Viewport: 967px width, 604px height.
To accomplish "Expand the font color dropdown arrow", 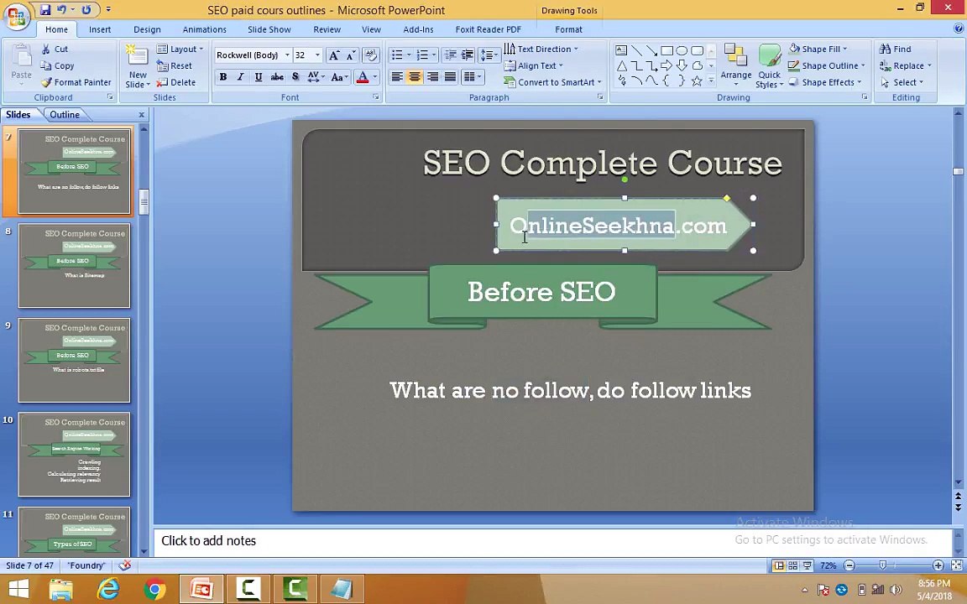I will (x=375, y=77).
